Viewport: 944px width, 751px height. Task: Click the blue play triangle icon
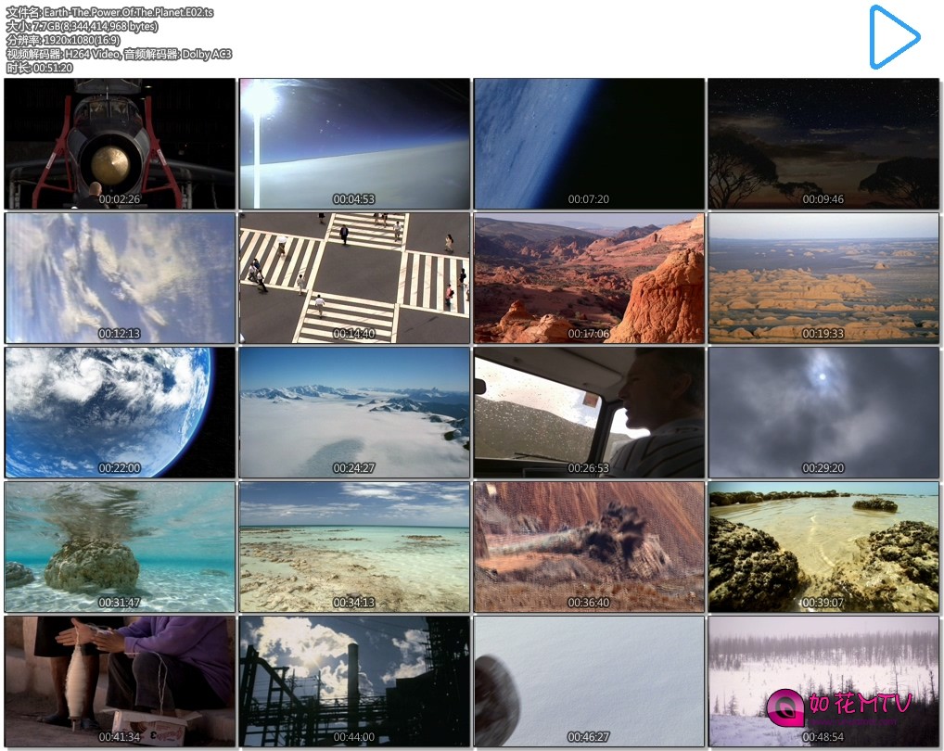coord(893,38)
